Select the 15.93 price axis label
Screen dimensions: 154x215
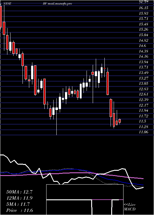(x=144, y=14)
